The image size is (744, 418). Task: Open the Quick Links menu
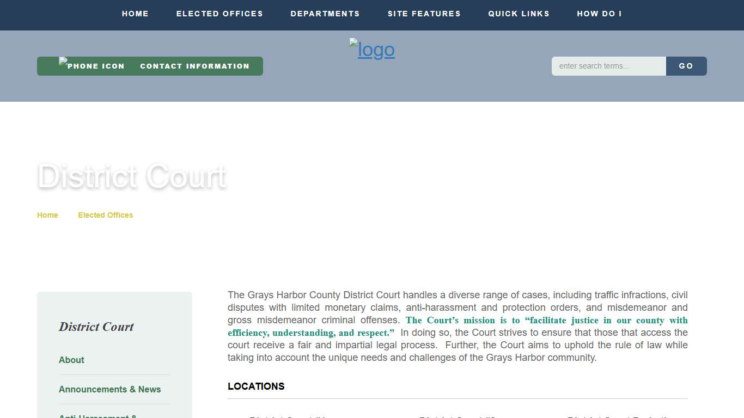click(x=519, y=14)
